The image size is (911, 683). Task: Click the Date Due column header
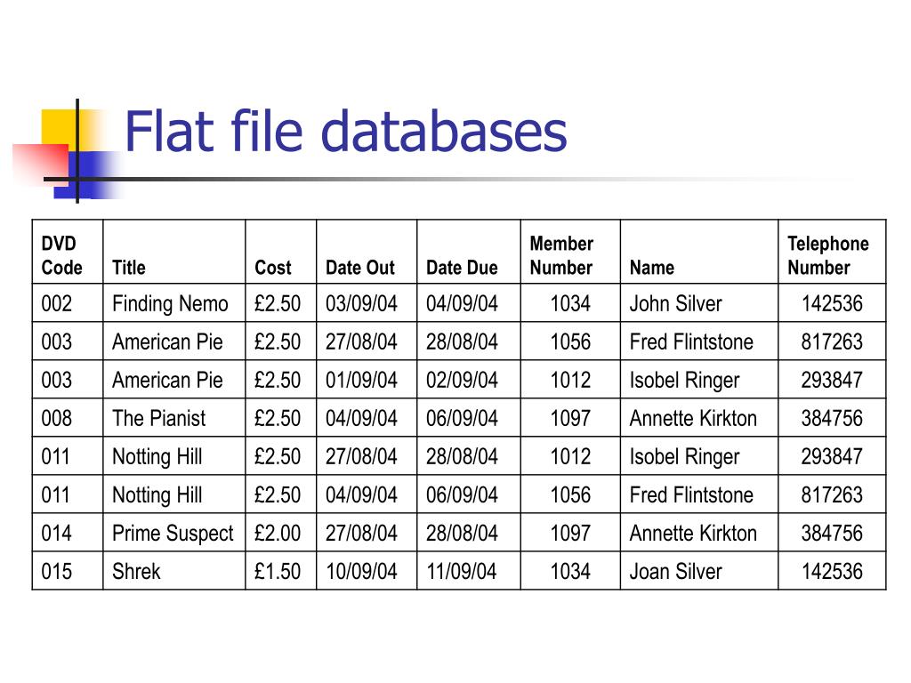click(x=468, y=252)
